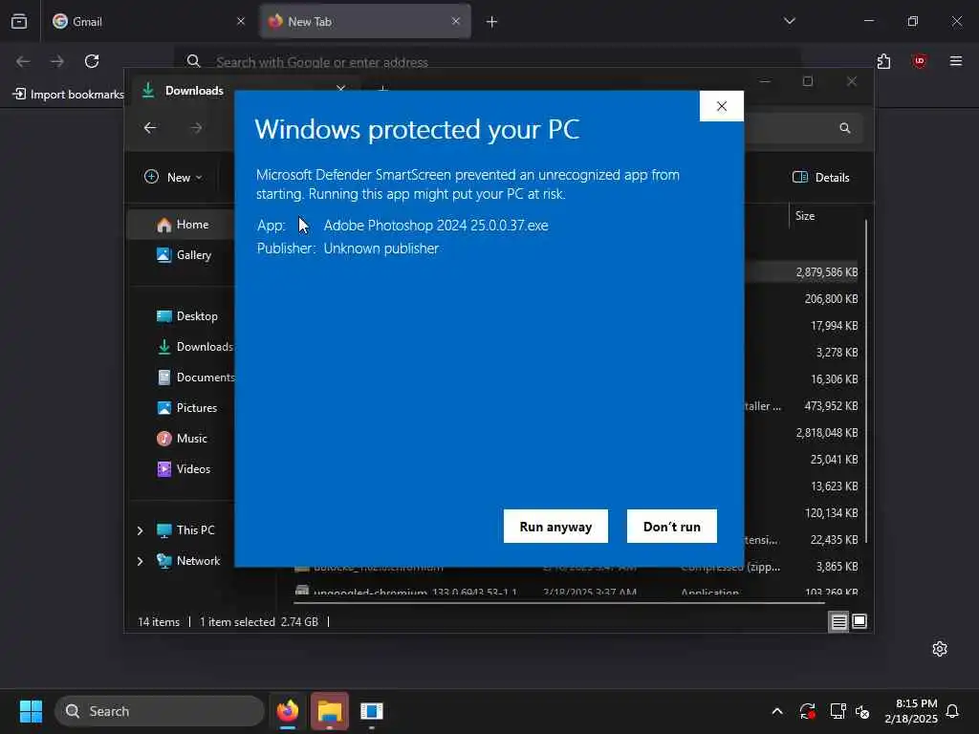Click taskbar Search box

tap(160, 711)
